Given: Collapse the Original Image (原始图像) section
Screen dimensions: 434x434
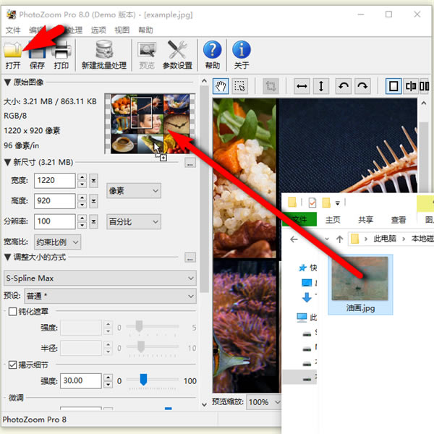Looking at the screenshot, I should click(7, 82).
